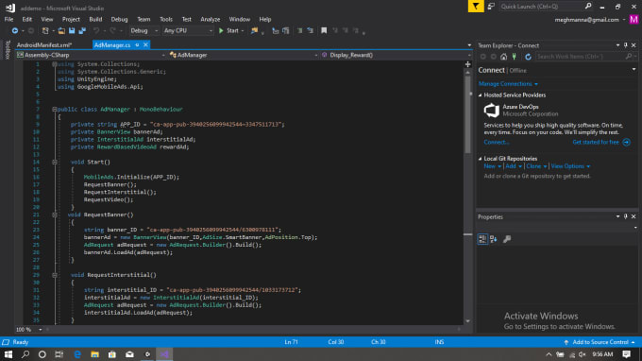The width and height of the screenshot is (642, 361).
Task: Open the Analyze menu
Action: click(x=210, y=19)
